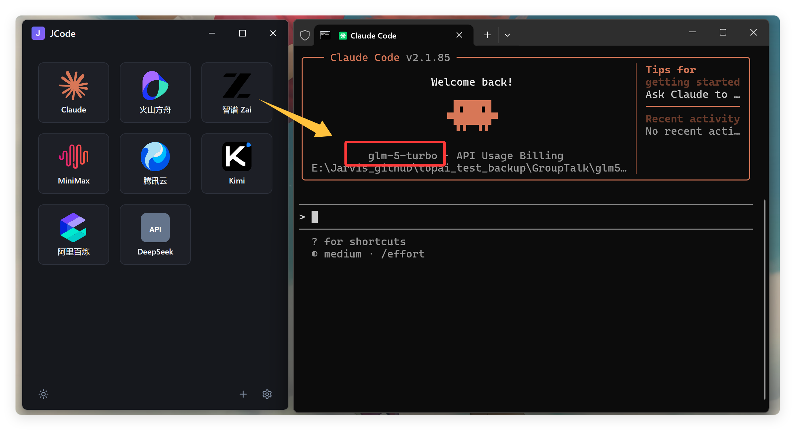Screen dimensions: 795x430
Task: Launch the DeepSeek API tile
Action: click(x=155, y=234)
